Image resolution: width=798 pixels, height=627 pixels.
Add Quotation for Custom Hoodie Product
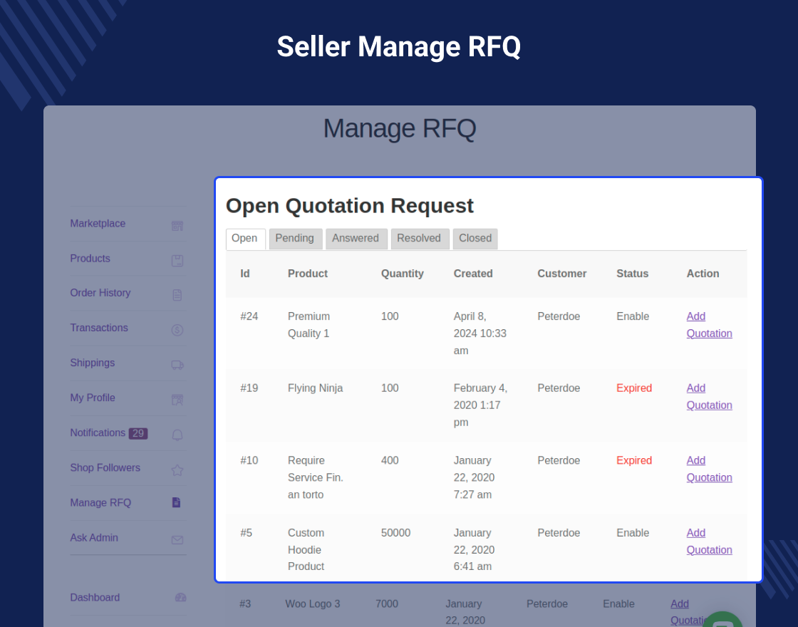pyautogui.click(x=709, y=541)
